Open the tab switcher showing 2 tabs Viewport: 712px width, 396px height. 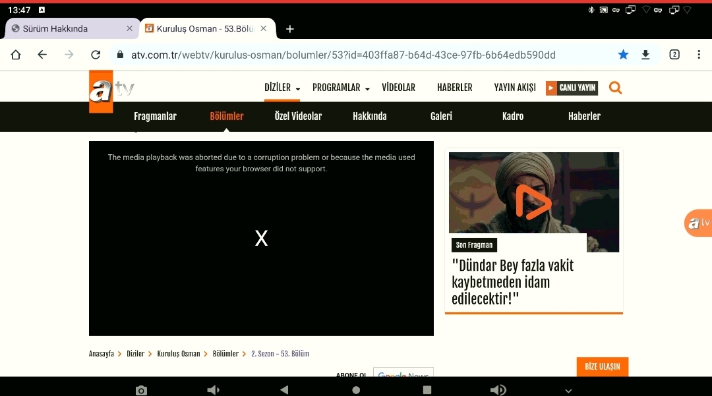tap(674, 55)
